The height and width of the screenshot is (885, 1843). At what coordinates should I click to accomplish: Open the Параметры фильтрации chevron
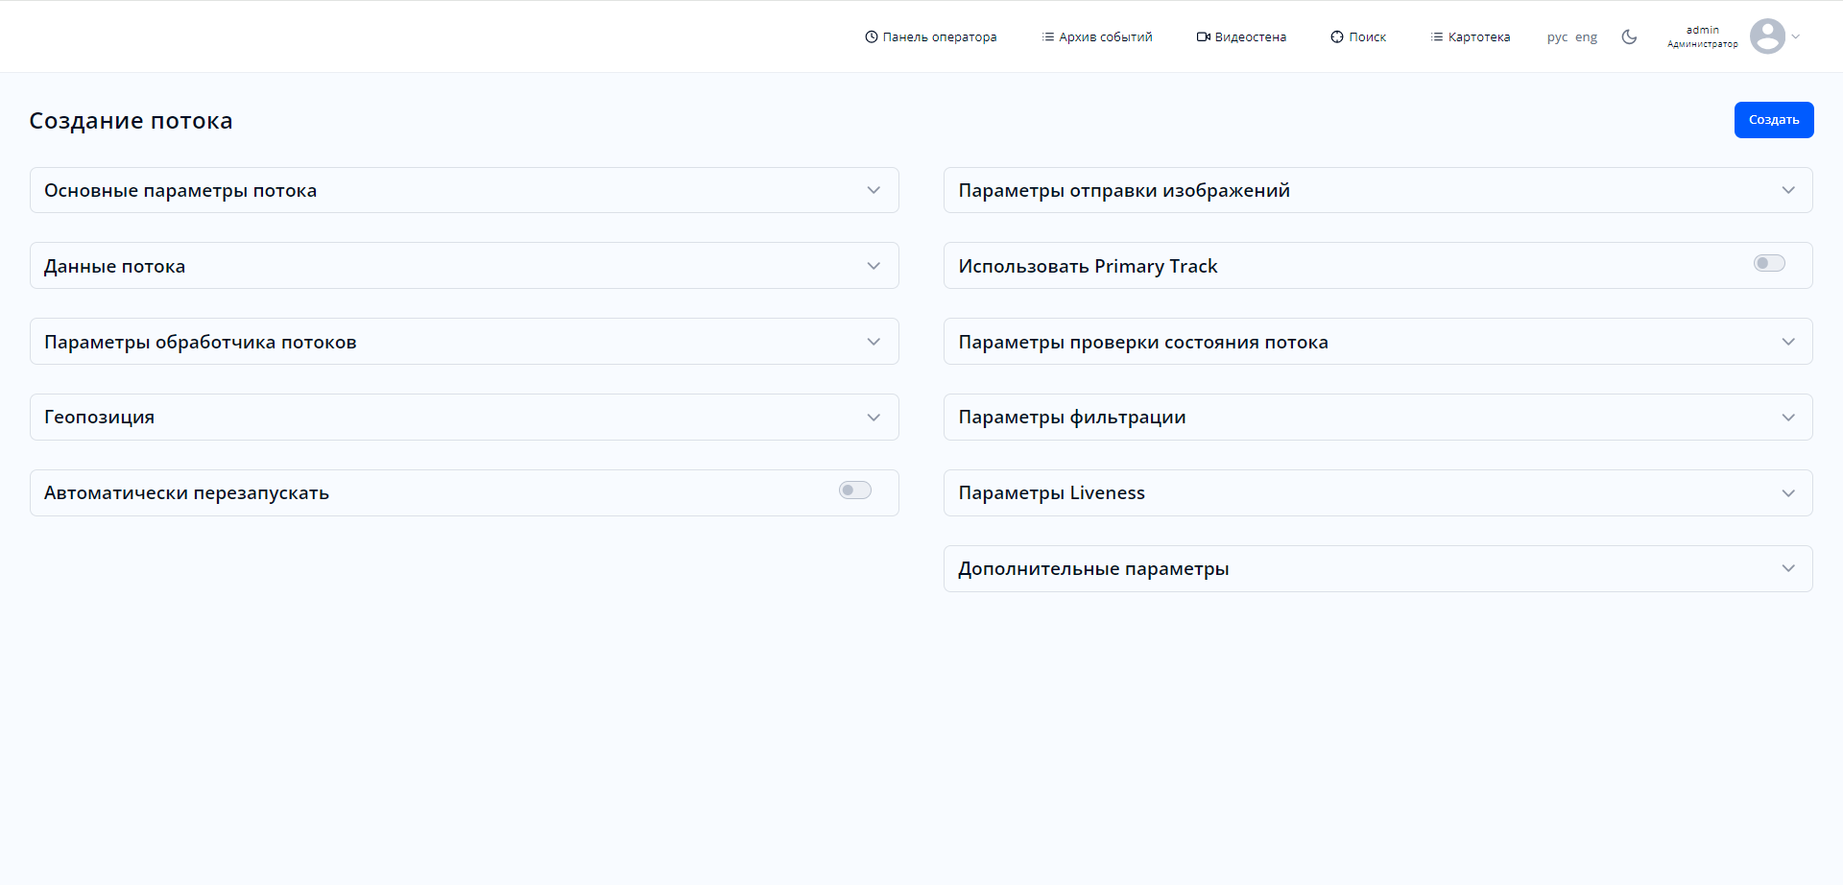coord(1788,418)
